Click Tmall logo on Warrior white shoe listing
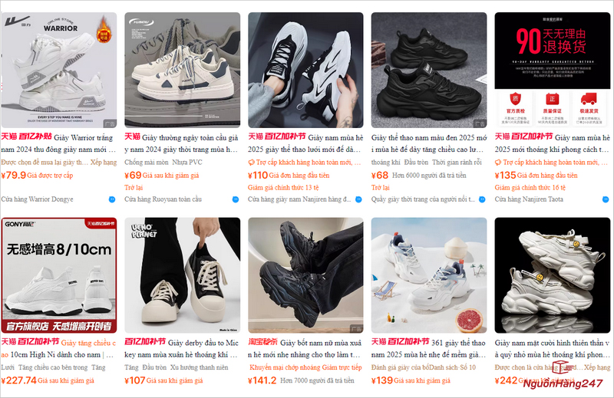The image size is (614, 398). click(x=9, y=137)
